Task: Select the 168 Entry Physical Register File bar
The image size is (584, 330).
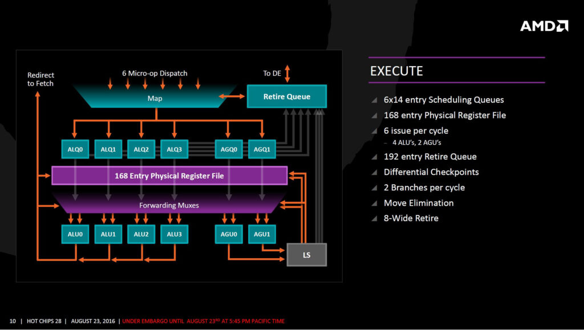Action: pyautogui.click(x=169, y=176)
